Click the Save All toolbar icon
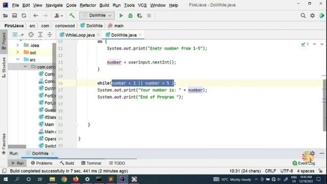The height and width of the screenshot is (184, 327). (x=15, y=16)
